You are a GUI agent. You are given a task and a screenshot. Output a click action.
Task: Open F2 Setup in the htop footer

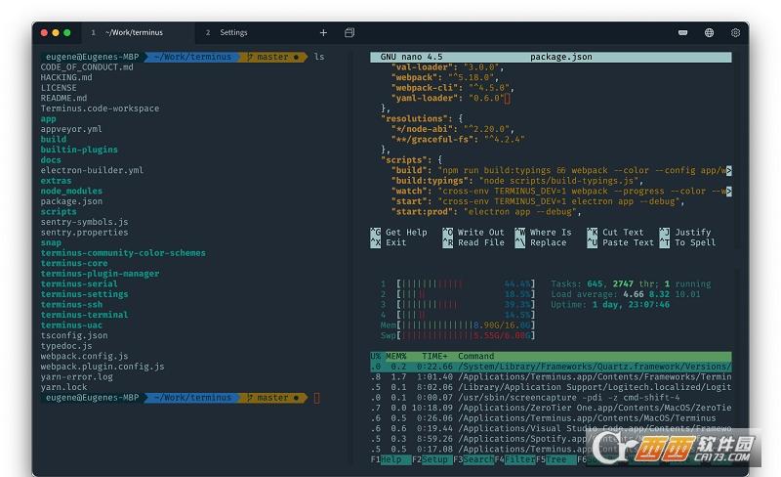pos(430,459)
